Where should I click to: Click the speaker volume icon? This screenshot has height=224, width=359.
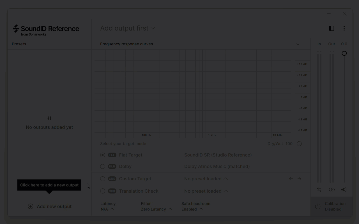tap(344, 190)
